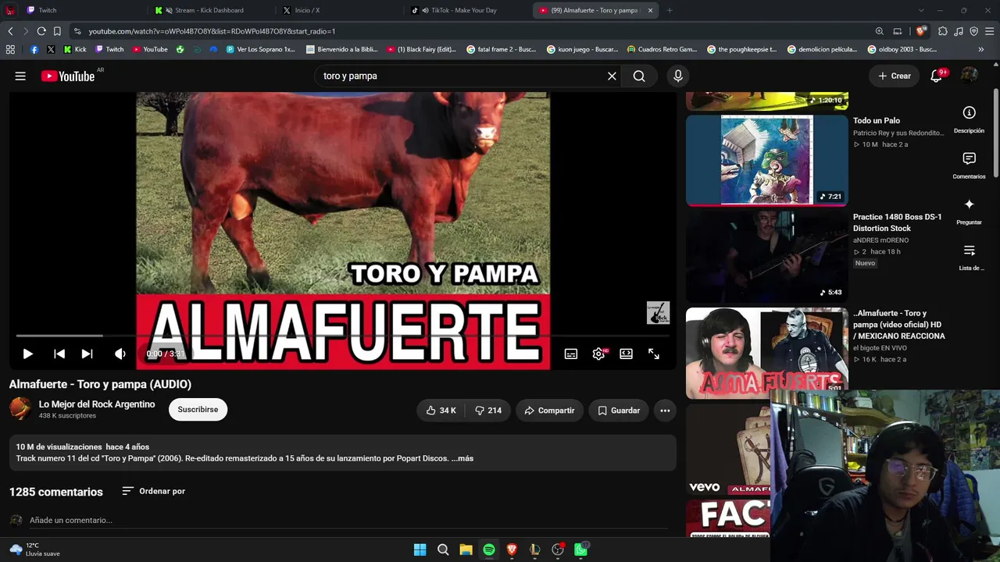Switch to Stream - Kick Dashboard tab

click(209, 10)
